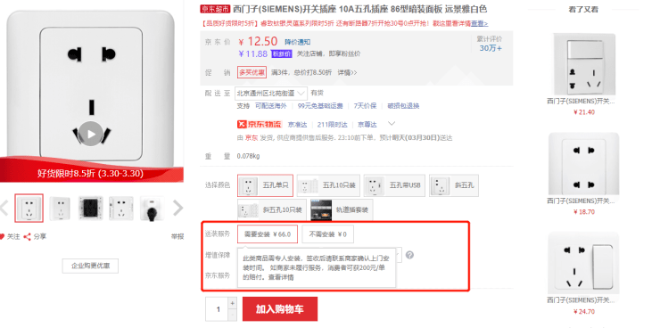This screenshot has width=660, height=328.
Task: Click product title link above ¥24.70
Action: tap(581, 300)
